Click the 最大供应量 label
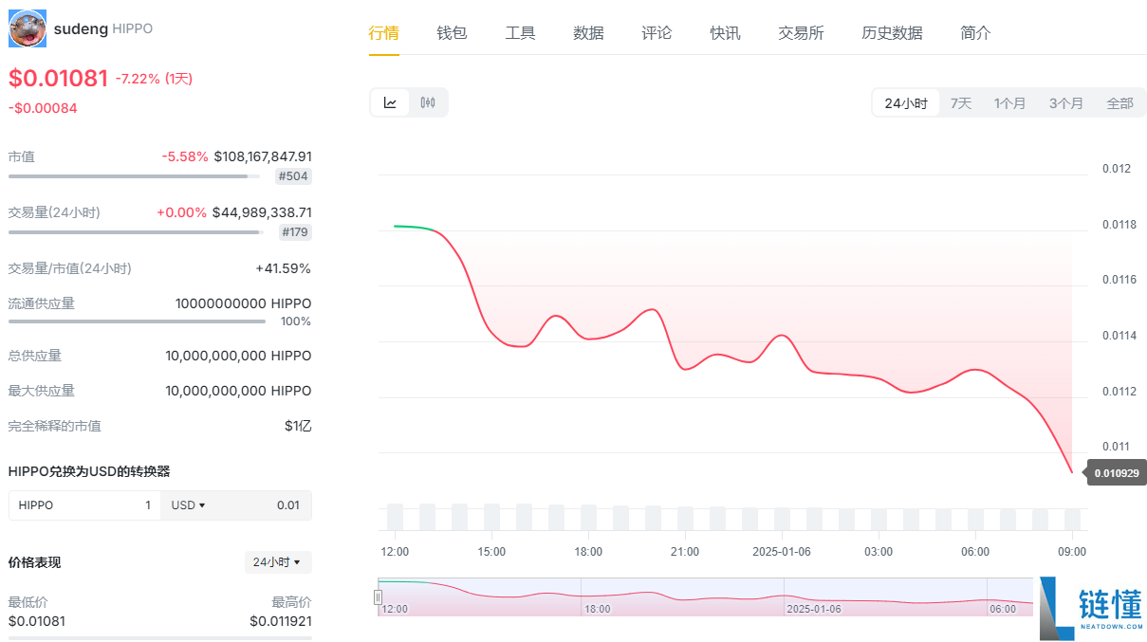 [42, 391]
